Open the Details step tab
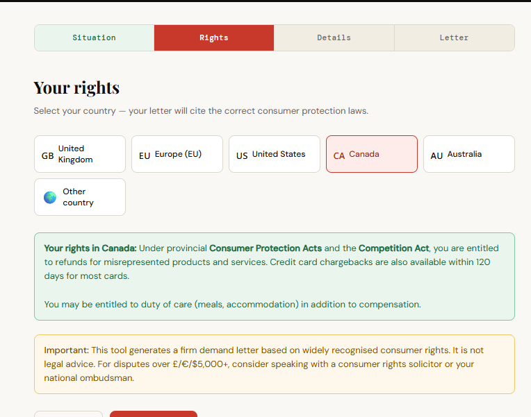Image resolution: width=531 pixels, height=417 pixels. (x=334, y=38)
